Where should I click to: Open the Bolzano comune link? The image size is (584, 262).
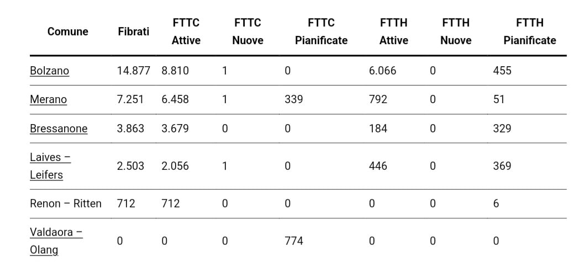coord(49,71)
